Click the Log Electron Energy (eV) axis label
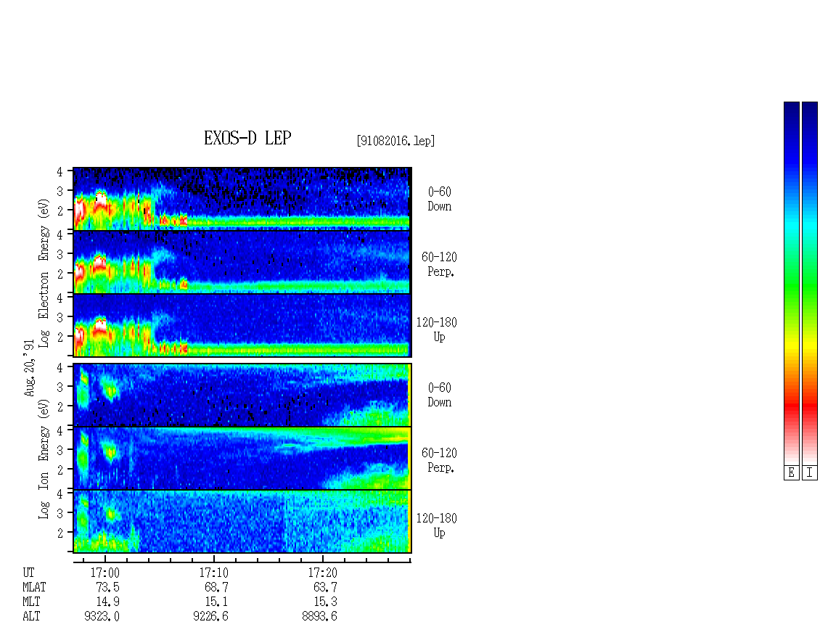 coord(44,273)
